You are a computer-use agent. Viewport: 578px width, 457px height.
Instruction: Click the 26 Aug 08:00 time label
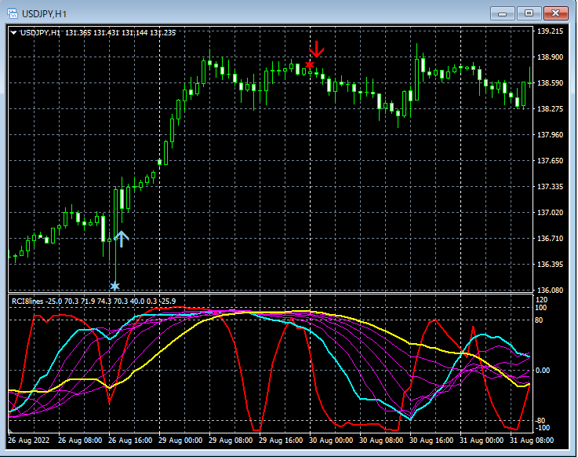click(80, 441)
